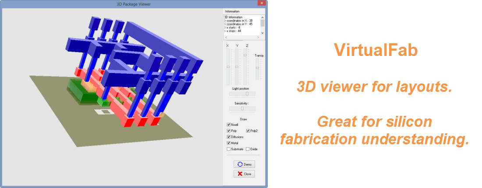This screenshot has width=482, height=188.
Task: Click the Information box scroll-down arrow
Action: tap(262, 32)
